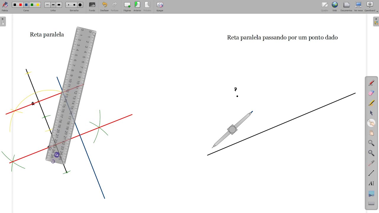
Task: Show the virtual keyboard
Action: click(371, 204)
